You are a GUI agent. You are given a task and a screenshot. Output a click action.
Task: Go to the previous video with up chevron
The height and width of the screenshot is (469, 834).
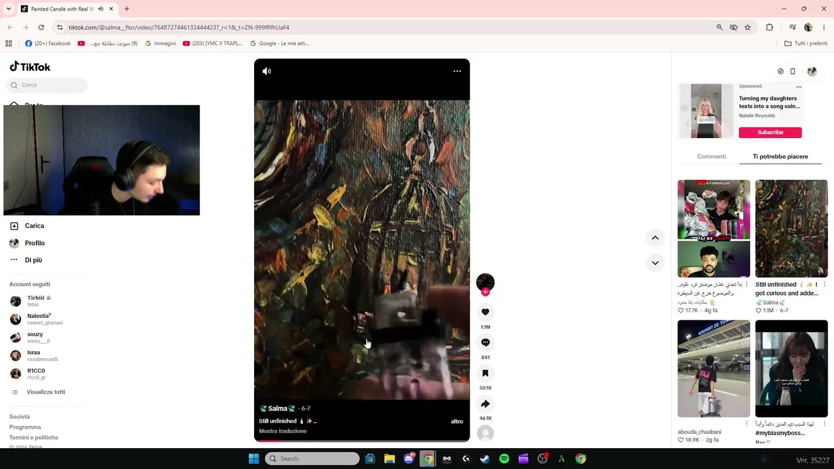655,238
